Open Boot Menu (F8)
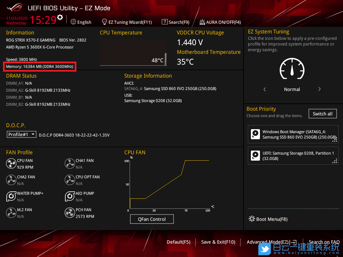This screenshot has height=257, width=343. [268, 219]
